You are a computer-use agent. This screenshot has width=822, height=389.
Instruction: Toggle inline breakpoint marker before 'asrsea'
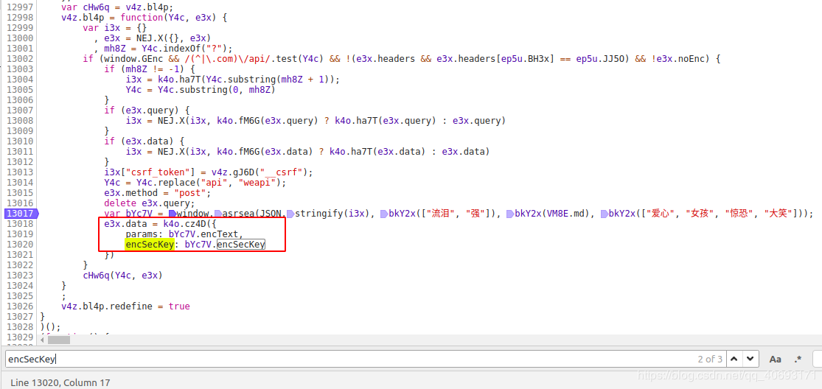click(217, 214)
